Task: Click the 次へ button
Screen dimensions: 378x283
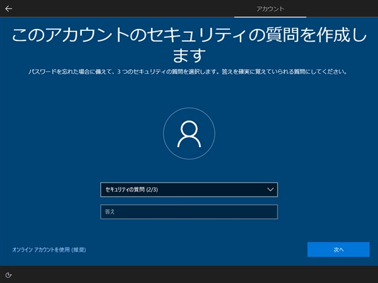Action: (338, 250)
